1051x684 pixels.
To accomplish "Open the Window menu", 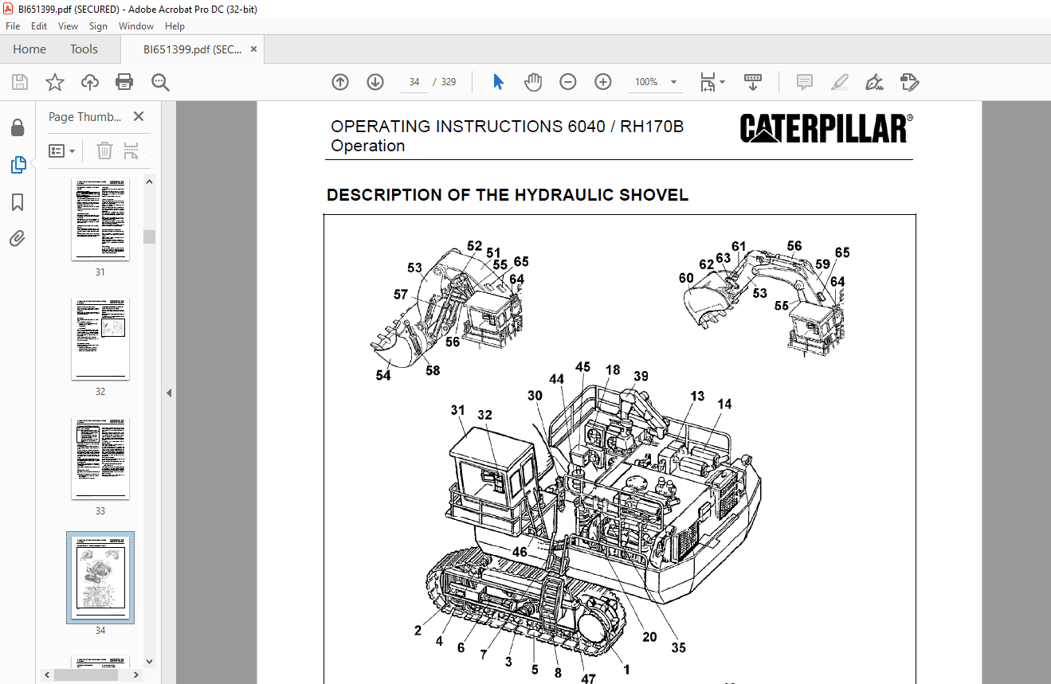I will point(136,26).
